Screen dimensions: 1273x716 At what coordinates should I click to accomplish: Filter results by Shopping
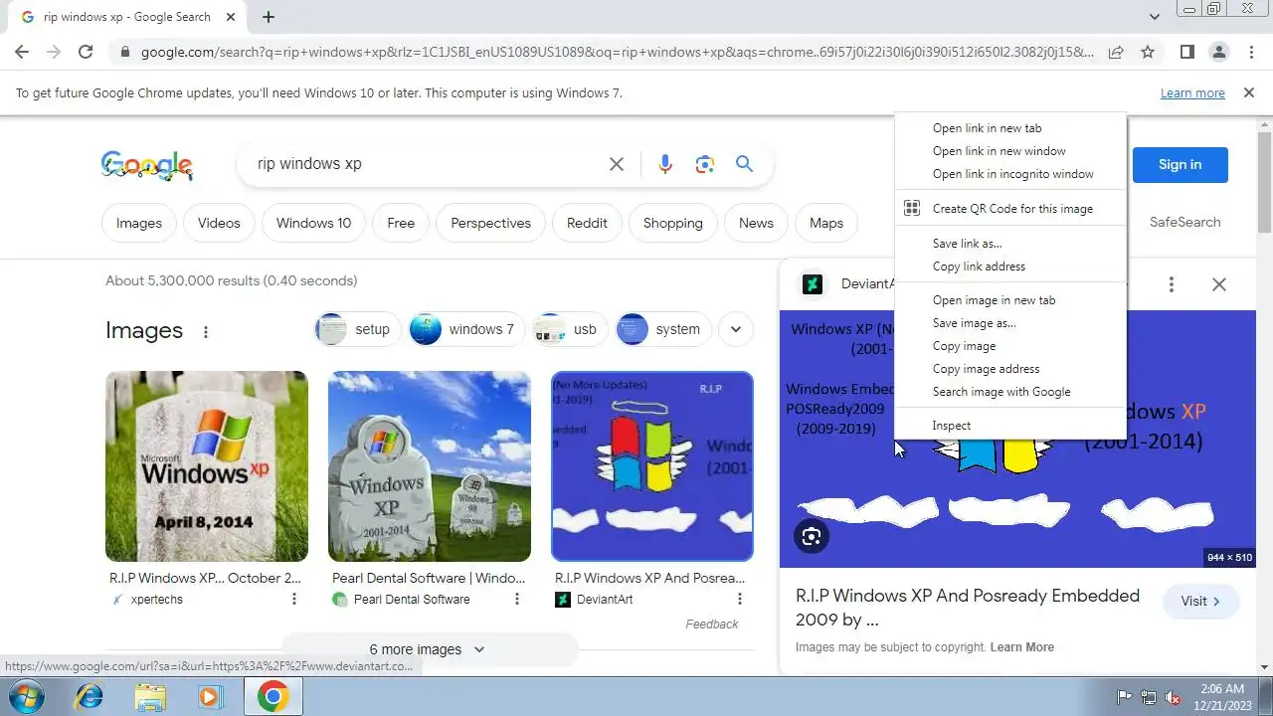(x=673, y=223)
